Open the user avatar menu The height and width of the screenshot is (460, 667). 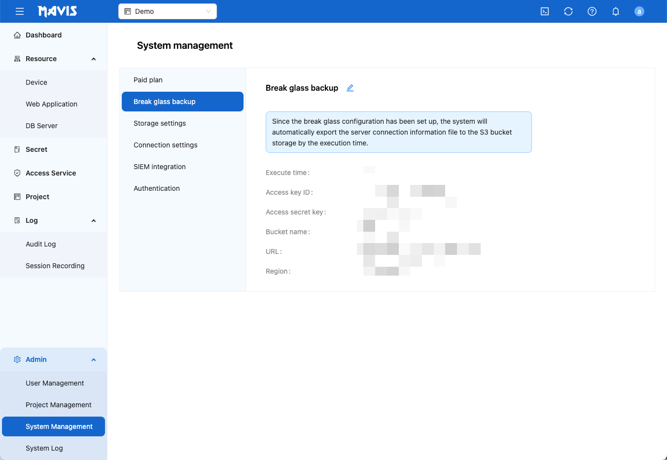coord(639,11)
